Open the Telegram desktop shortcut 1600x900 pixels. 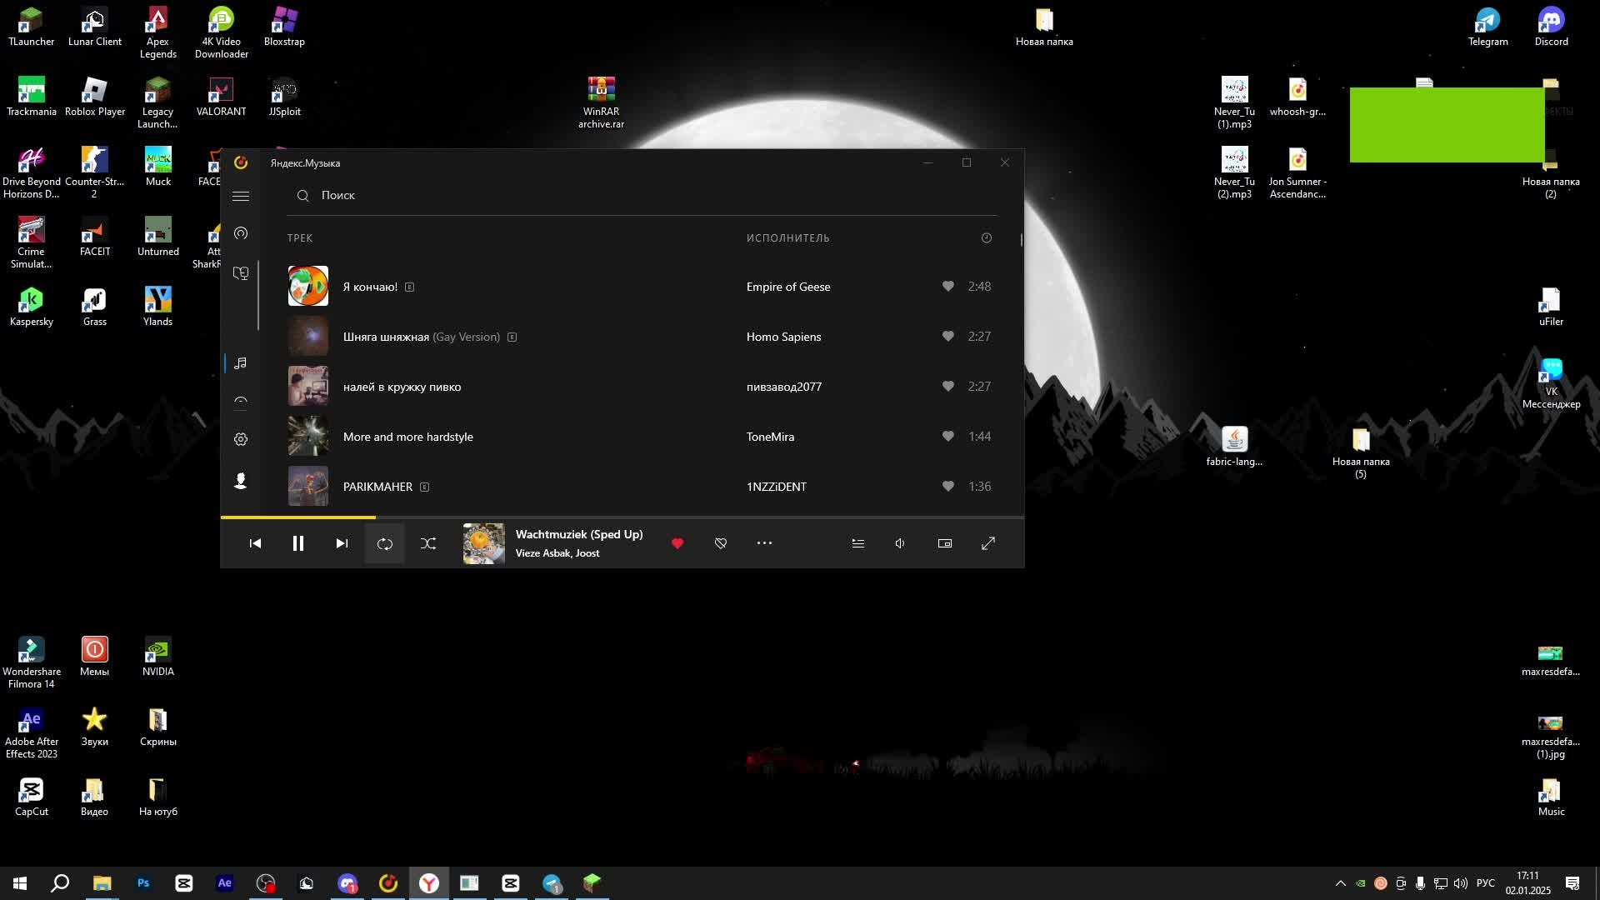point(1488,26)
